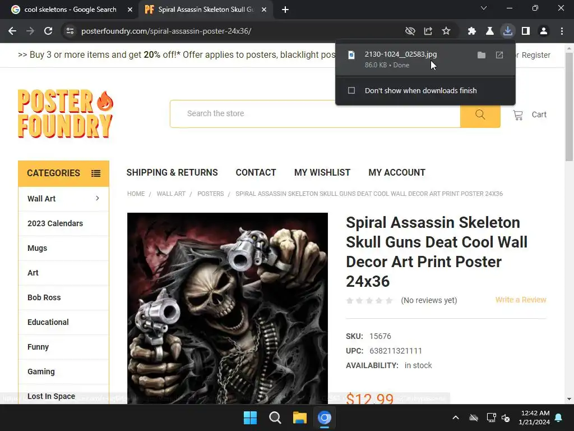Screen dimensions: 574x431
Task: Click the Wall Art breadcrumb
Action: point(171,194)
